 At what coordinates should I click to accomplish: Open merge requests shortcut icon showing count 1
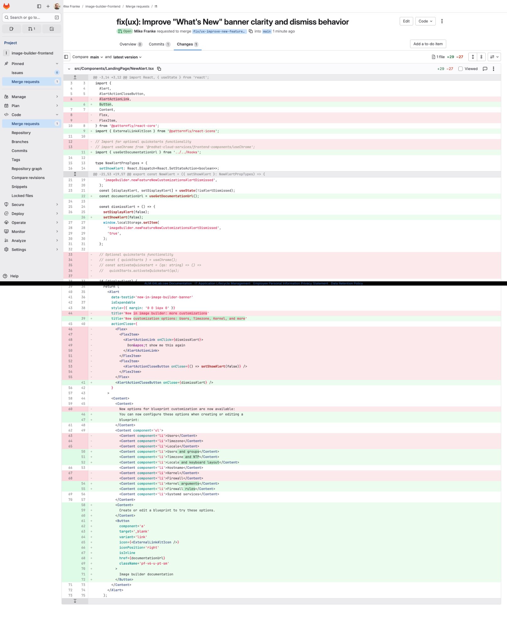31,29
